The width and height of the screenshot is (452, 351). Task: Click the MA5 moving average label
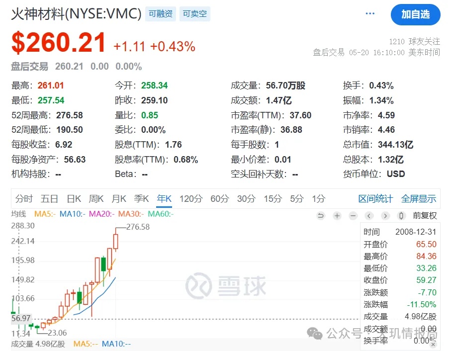pos(45,214)
